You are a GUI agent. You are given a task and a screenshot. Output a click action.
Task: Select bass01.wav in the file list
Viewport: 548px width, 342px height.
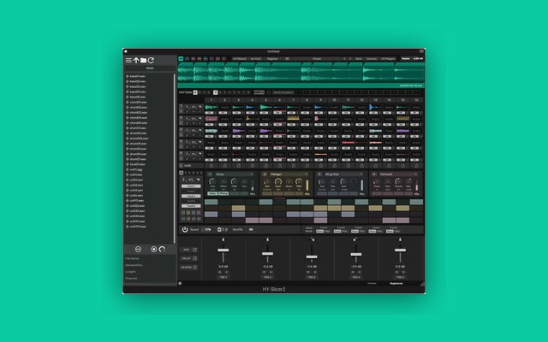click(137, 76)
